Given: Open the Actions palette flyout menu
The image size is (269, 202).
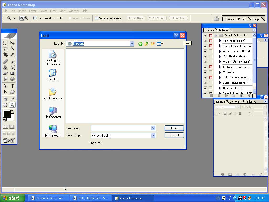Looking at the screenshot, I should coord(254,30).
